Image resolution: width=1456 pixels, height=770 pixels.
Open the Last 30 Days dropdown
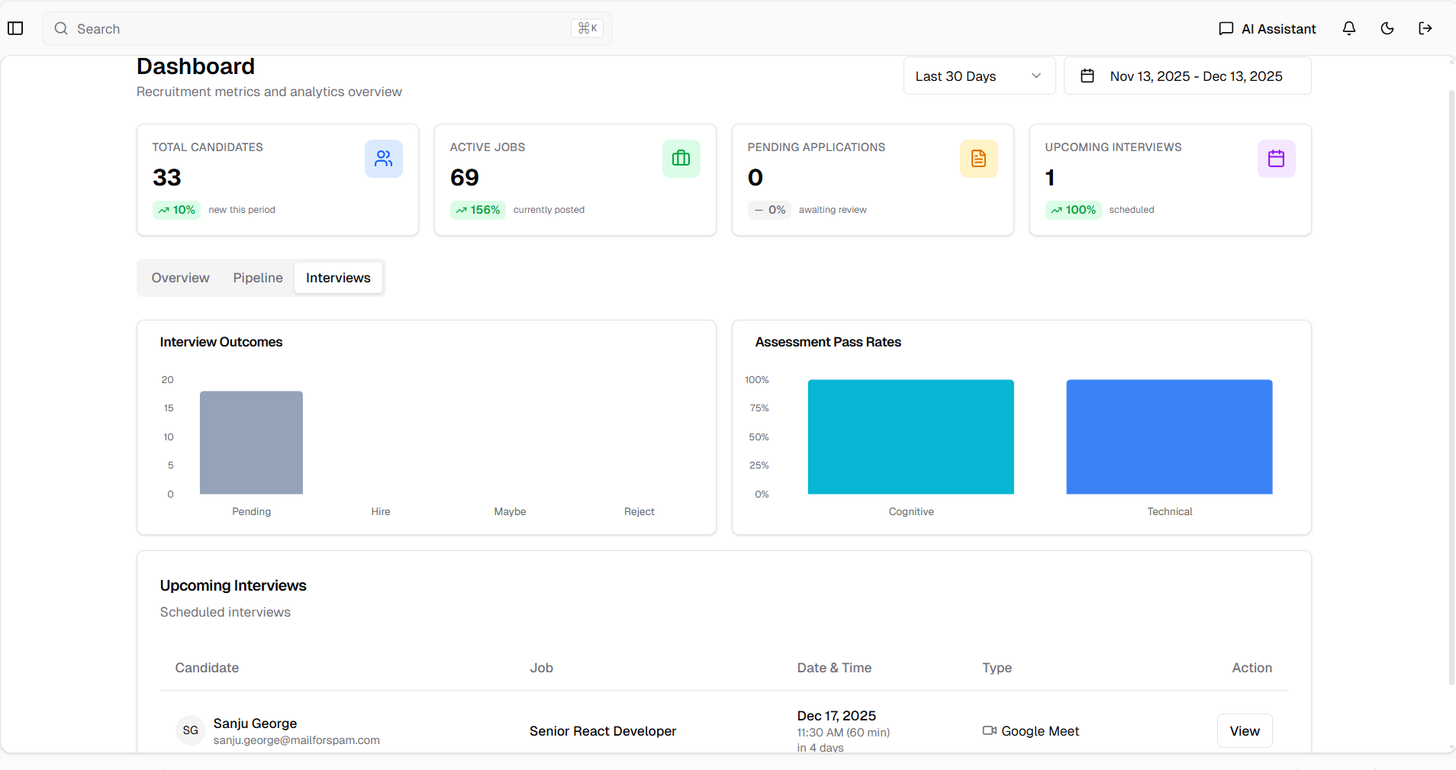coord(979,76)
